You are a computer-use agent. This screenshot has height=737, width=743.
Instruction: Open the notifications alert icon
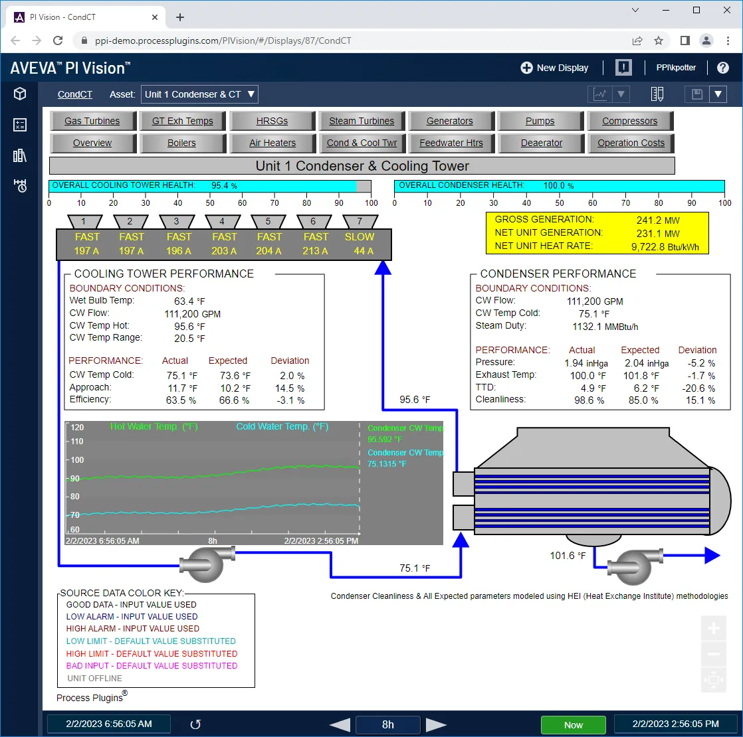[x=623, y=68]
